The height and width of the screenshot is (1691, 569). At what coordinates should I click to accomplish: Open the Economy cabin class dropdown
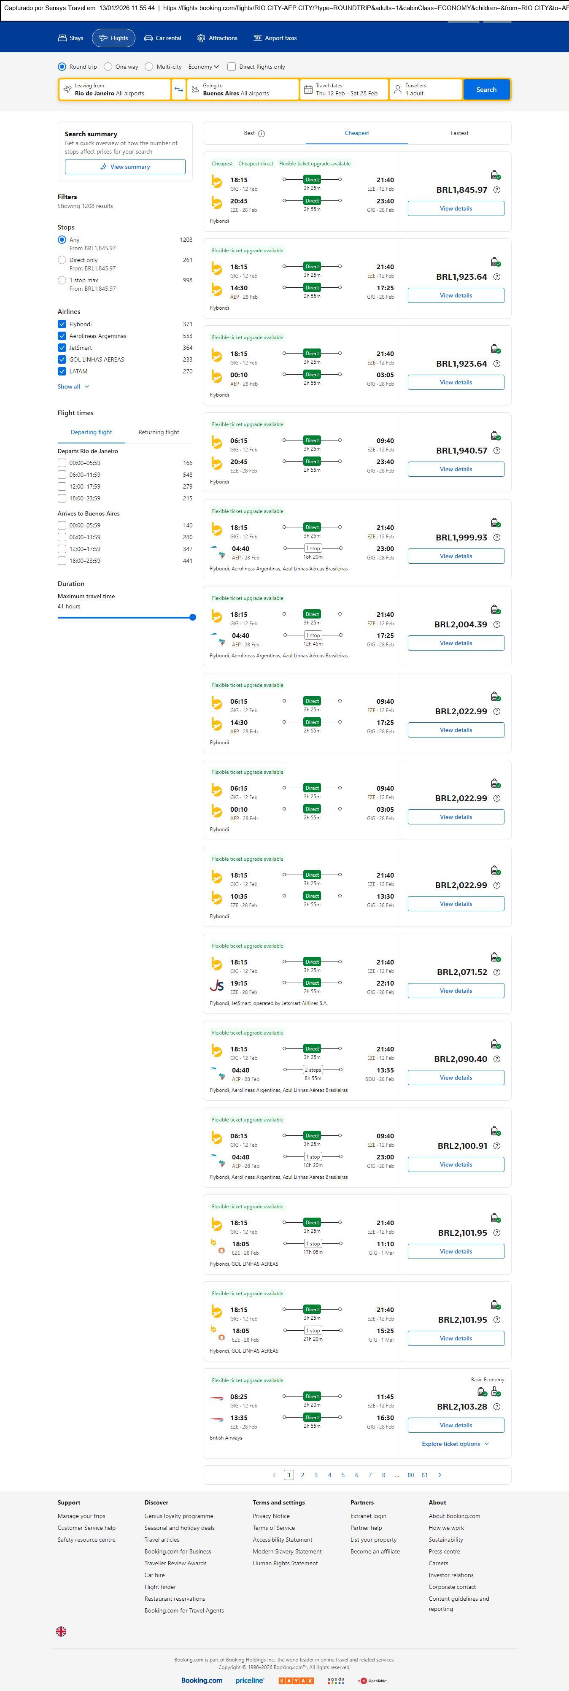203,67
